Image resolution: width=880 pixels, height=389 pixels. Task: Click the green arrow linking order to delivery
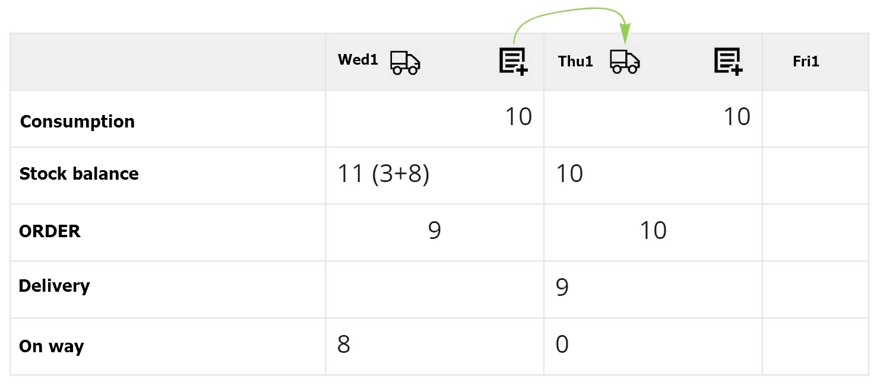click(x=570, y=10)
